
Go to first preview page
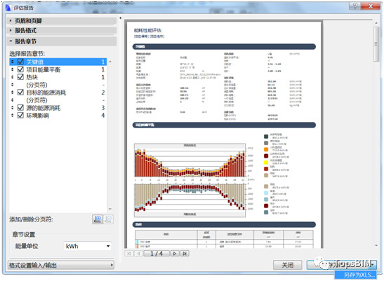(128, 254)
